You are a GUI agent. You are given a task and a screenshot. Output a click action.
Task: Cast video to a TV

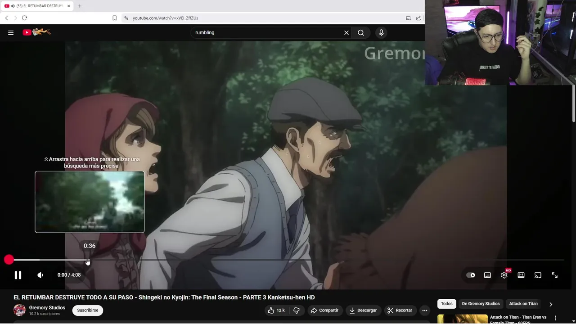pyautogui.click(x=538, y=275)
